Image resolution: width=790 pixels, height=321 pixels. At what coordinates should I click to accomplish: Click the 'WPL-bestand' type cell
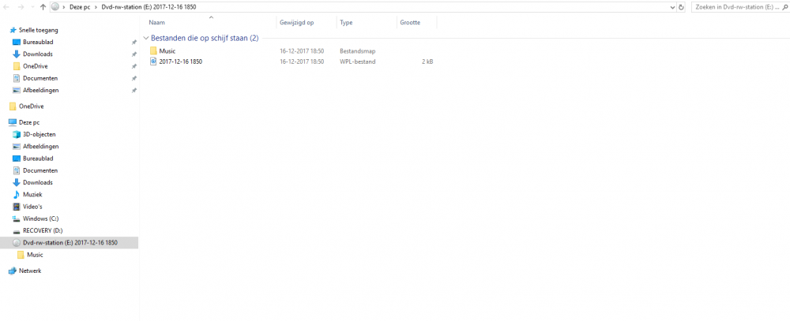(x=357, y=62)
